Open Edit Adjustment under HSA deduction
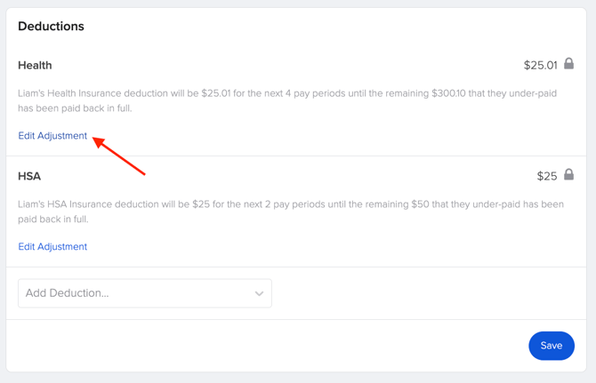This screenshot has width=596, height=383. (52, 247)
